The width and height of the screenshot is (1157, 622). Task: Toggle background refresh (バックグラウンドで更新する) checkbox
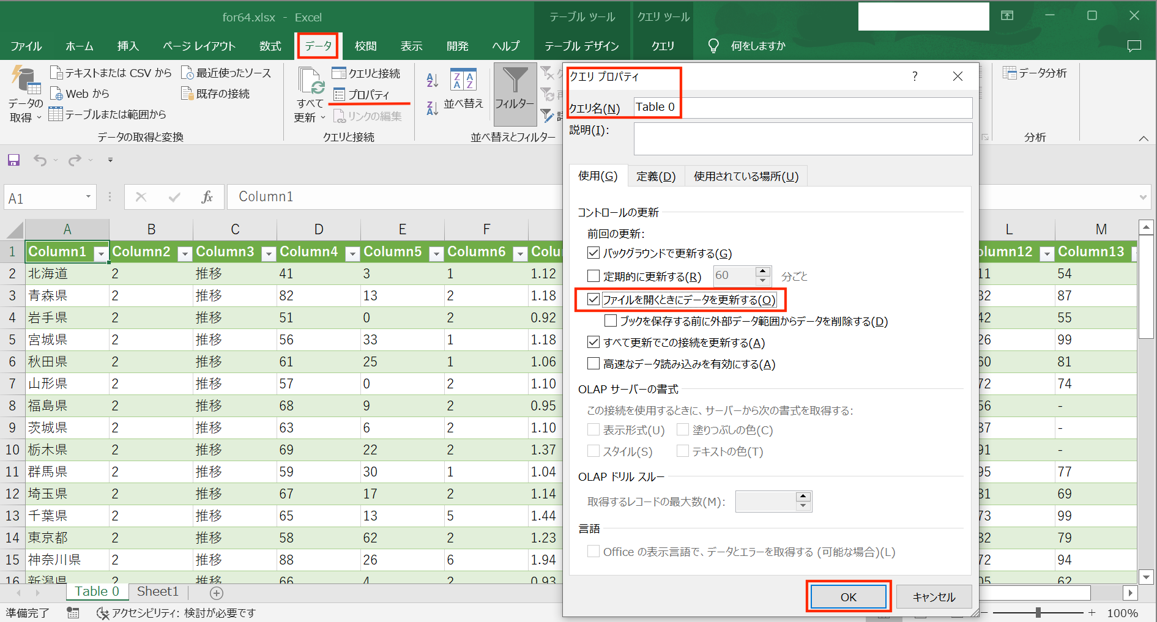click(593, 253)
